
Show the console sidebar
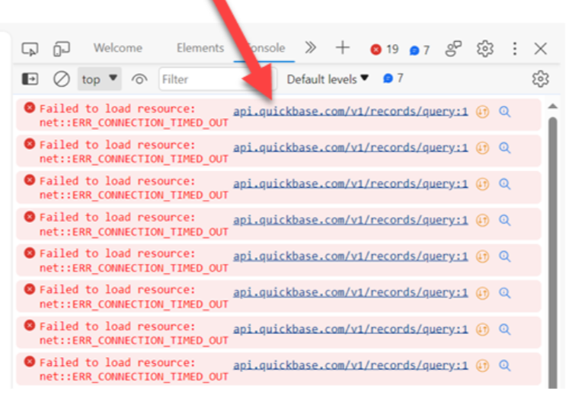point(30,78)
